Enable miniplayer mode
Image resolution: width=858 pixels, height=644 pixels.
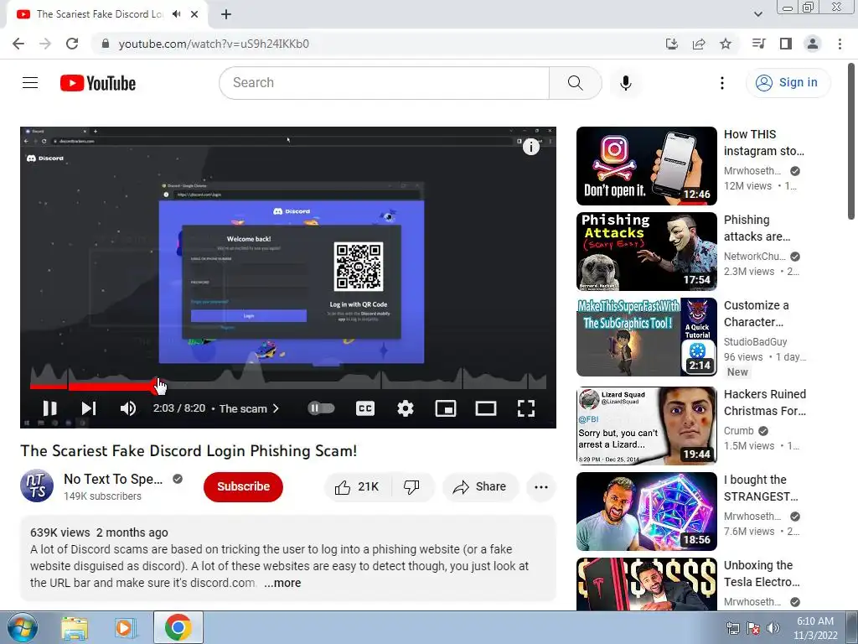tap(446, 408)
